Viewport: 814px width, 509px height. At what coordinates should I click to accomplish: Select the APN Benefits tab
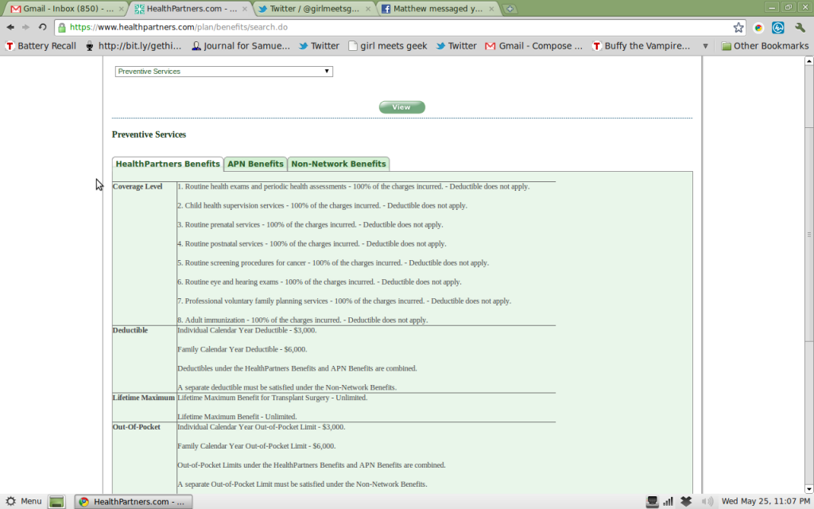[255, 164]
